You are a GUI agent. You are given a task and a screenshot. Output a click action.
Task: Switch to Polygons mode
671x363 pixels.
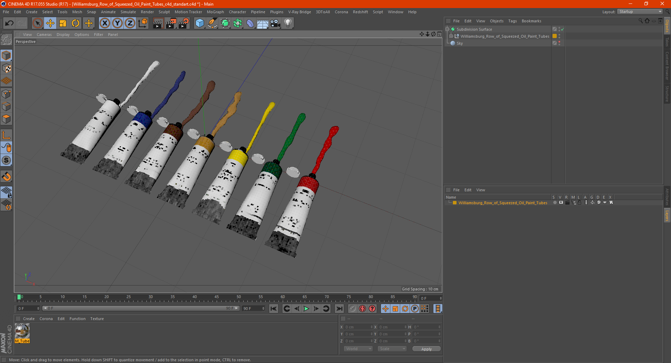coord(6,119)
